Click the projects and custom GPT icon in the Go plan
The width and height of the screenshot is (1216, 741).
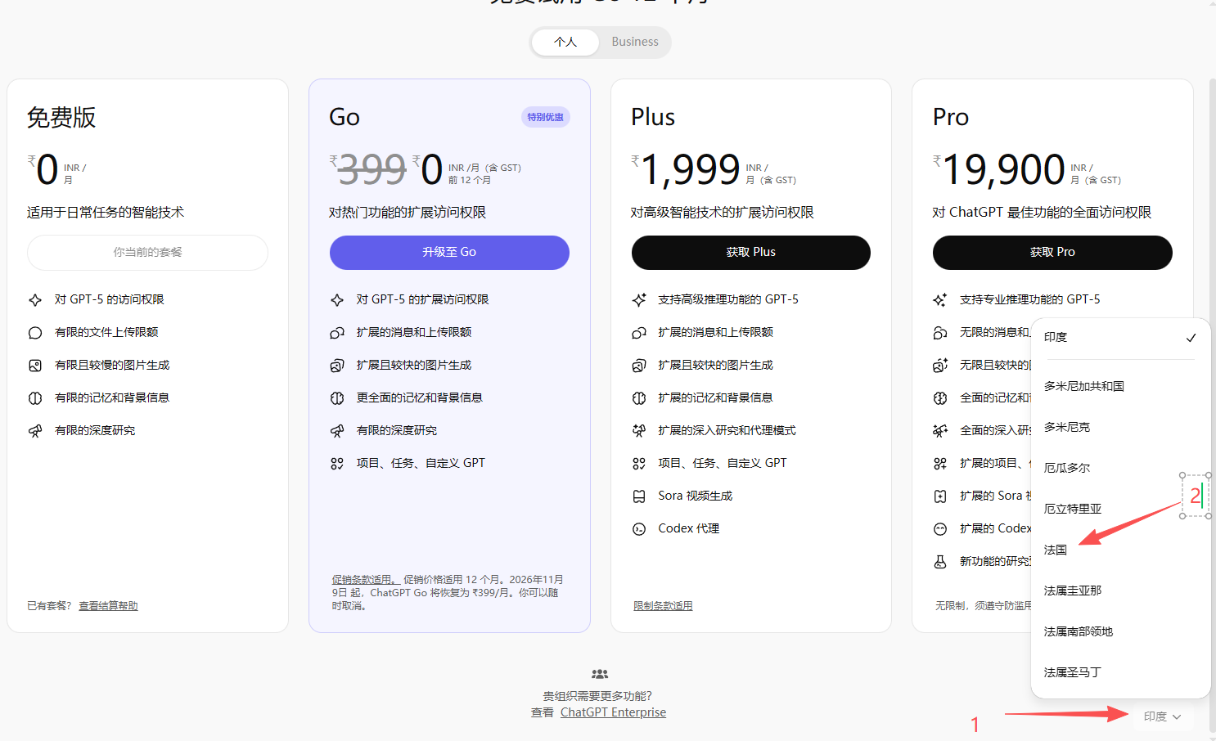[x=337, y=464]
